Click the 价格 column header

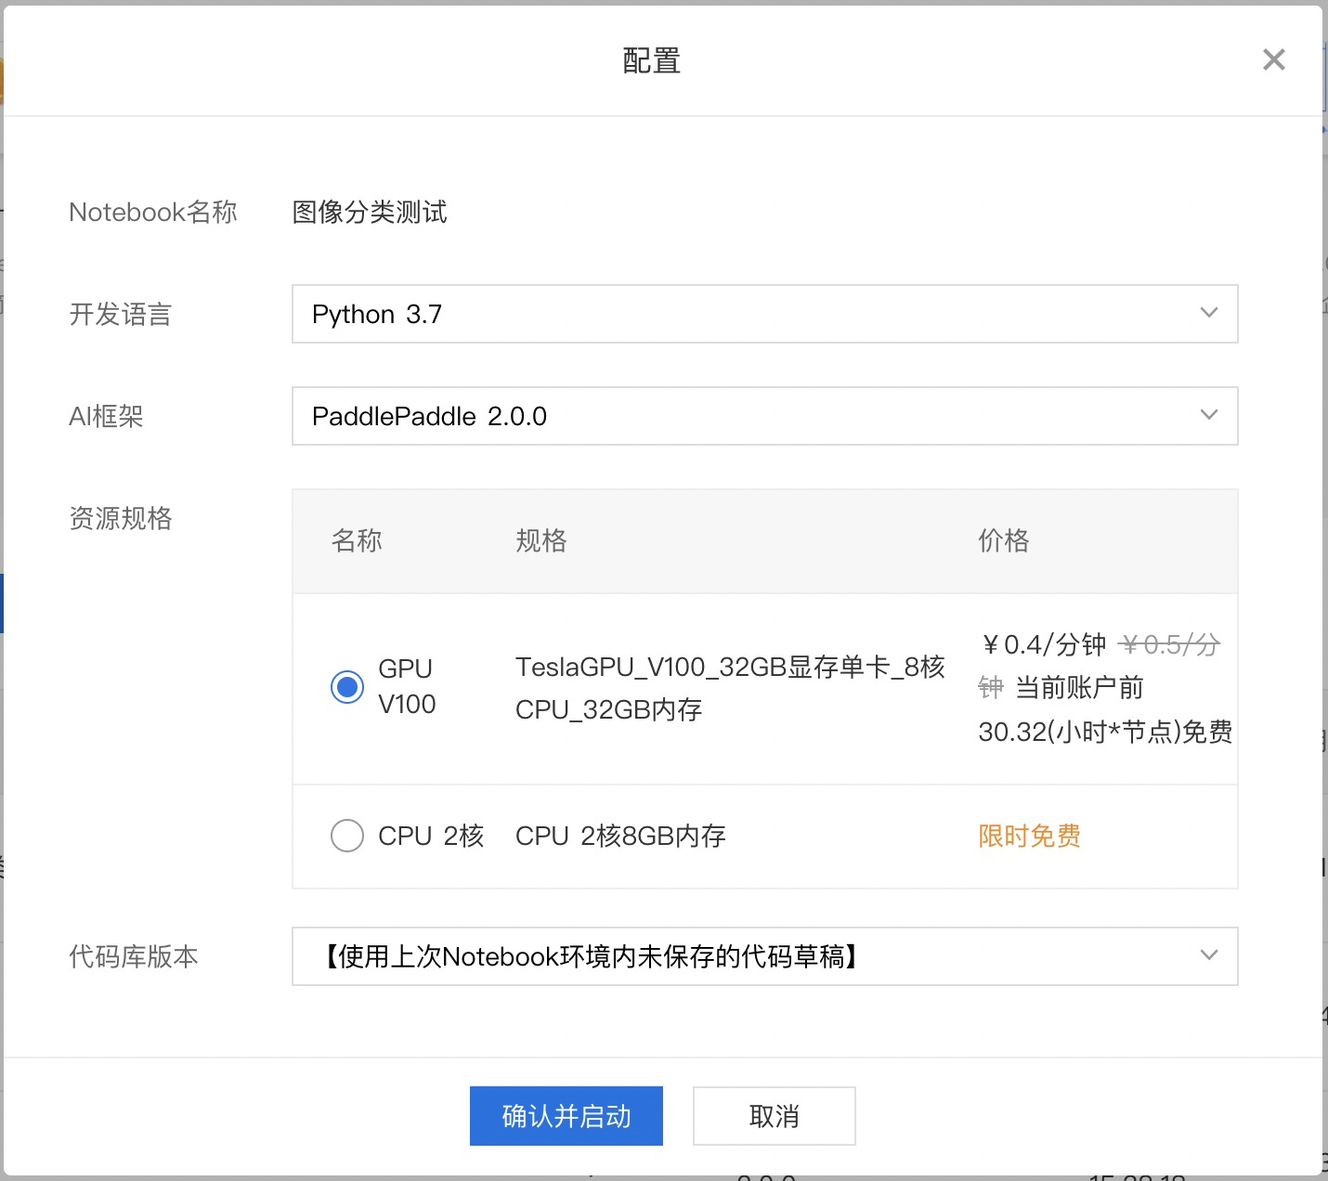[1004, 540]
